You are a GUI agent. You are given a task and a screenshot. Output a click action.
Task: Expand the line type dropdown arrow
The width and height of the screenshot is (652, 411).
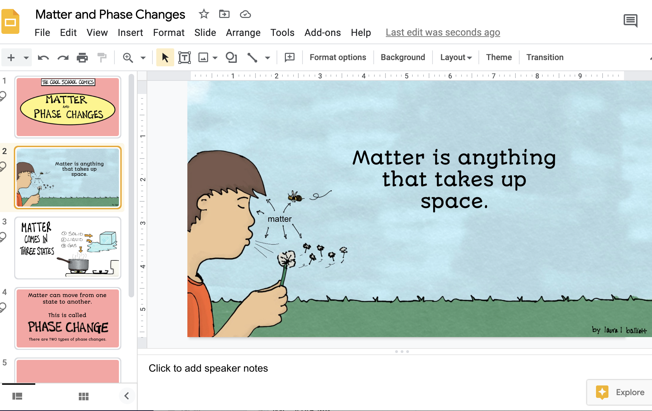pyautogui.click(x=268, y=58)
